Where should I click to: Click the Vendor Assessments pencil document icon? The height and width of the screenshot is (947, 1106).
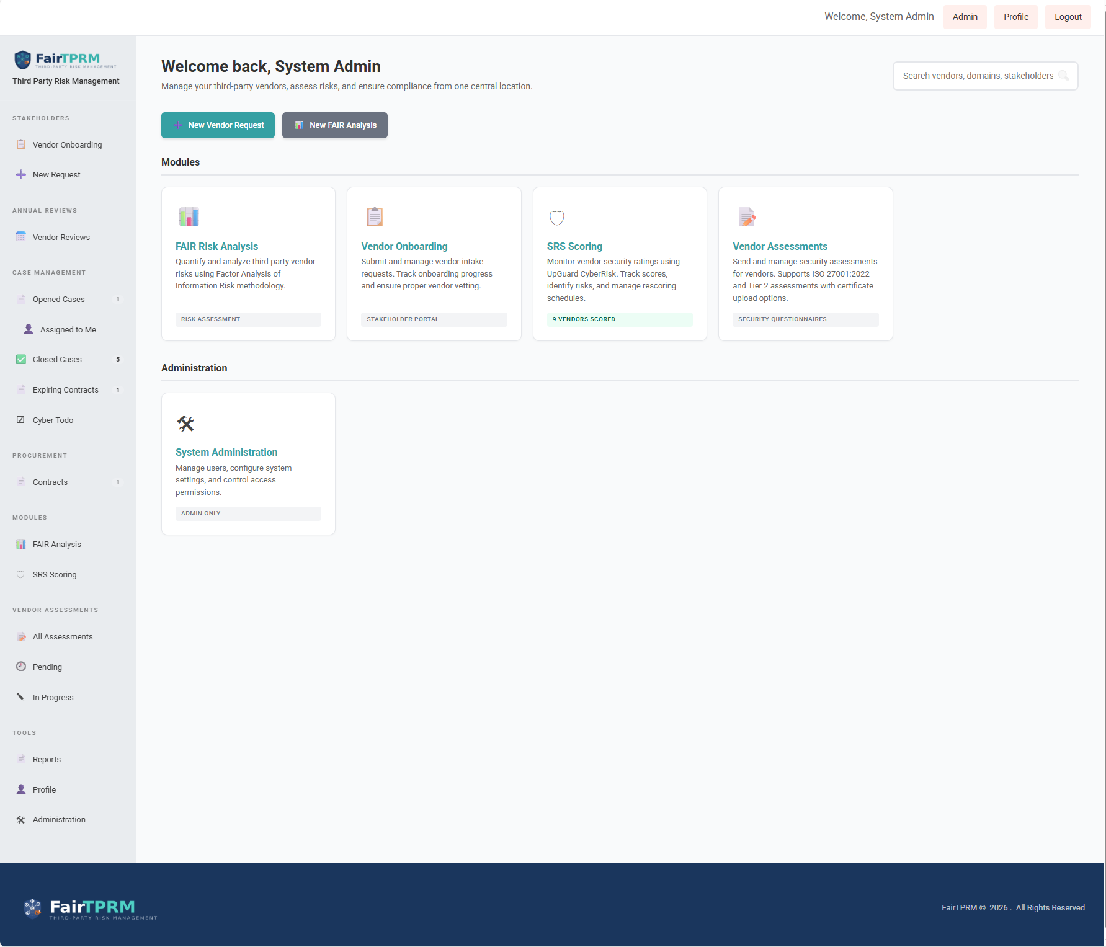747,217
